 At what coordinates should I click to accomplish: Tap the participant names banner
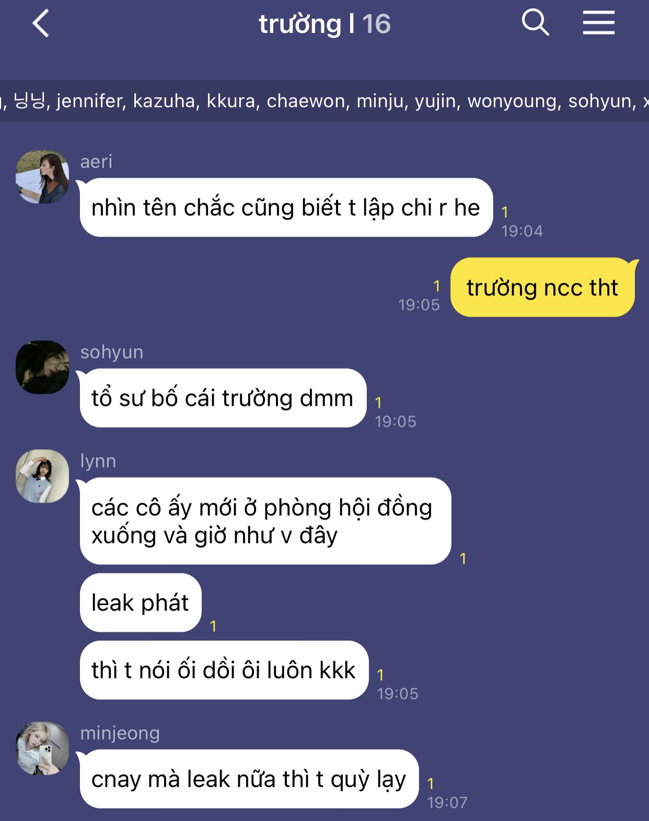[324, 100]
